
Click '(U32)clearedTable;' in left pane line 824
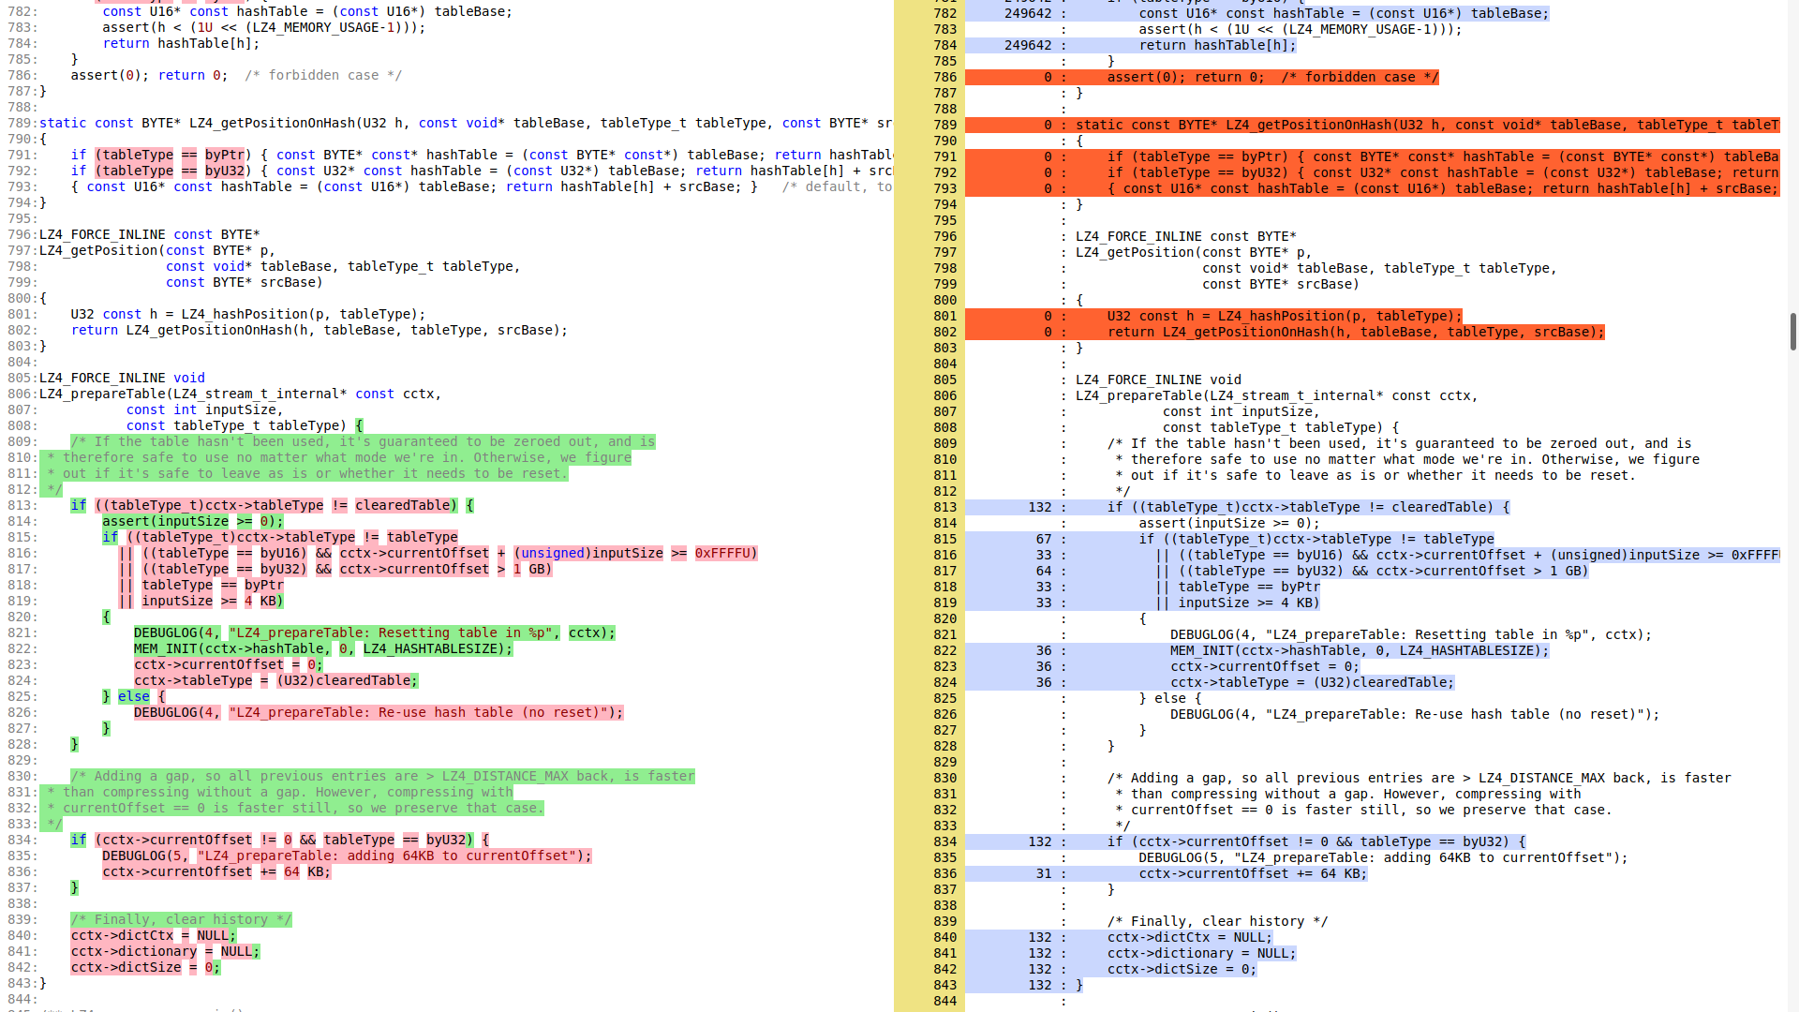pyautogui.click(x=347, y=680)
